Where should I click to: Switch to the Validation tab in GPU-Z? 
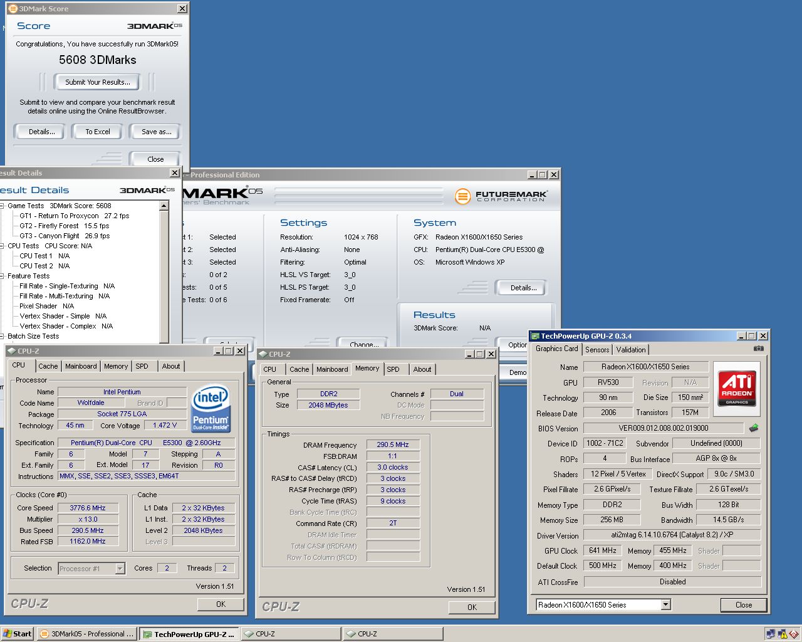[631, 350]
